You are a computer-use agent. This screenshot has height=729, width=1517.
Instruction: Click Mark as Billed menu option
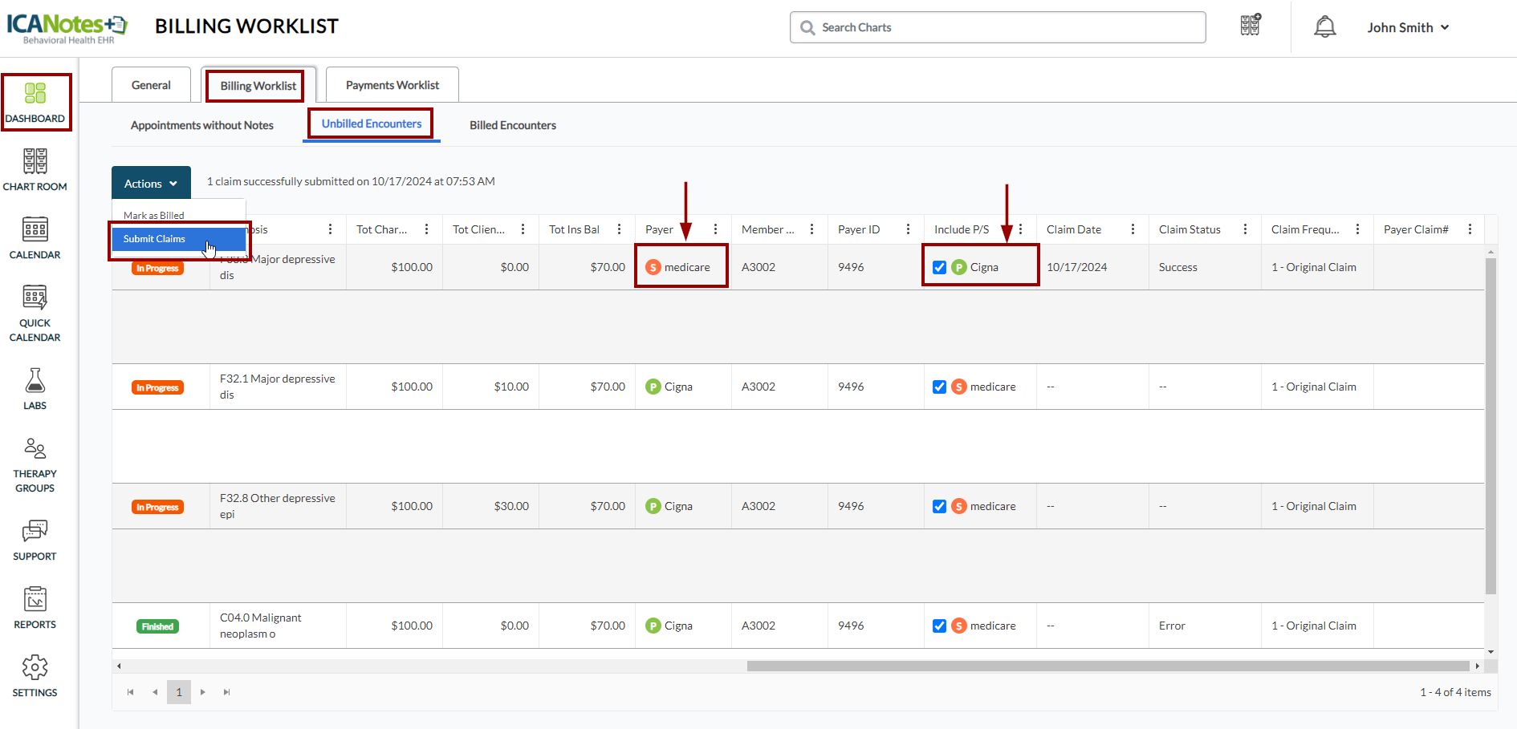pyautogui.click(x=154, y=215)
